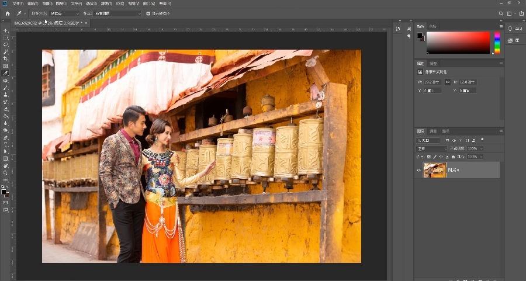Click the IMG_6029.CR2 document tab
The image size is (526, 281).
[x=47, y=23]
